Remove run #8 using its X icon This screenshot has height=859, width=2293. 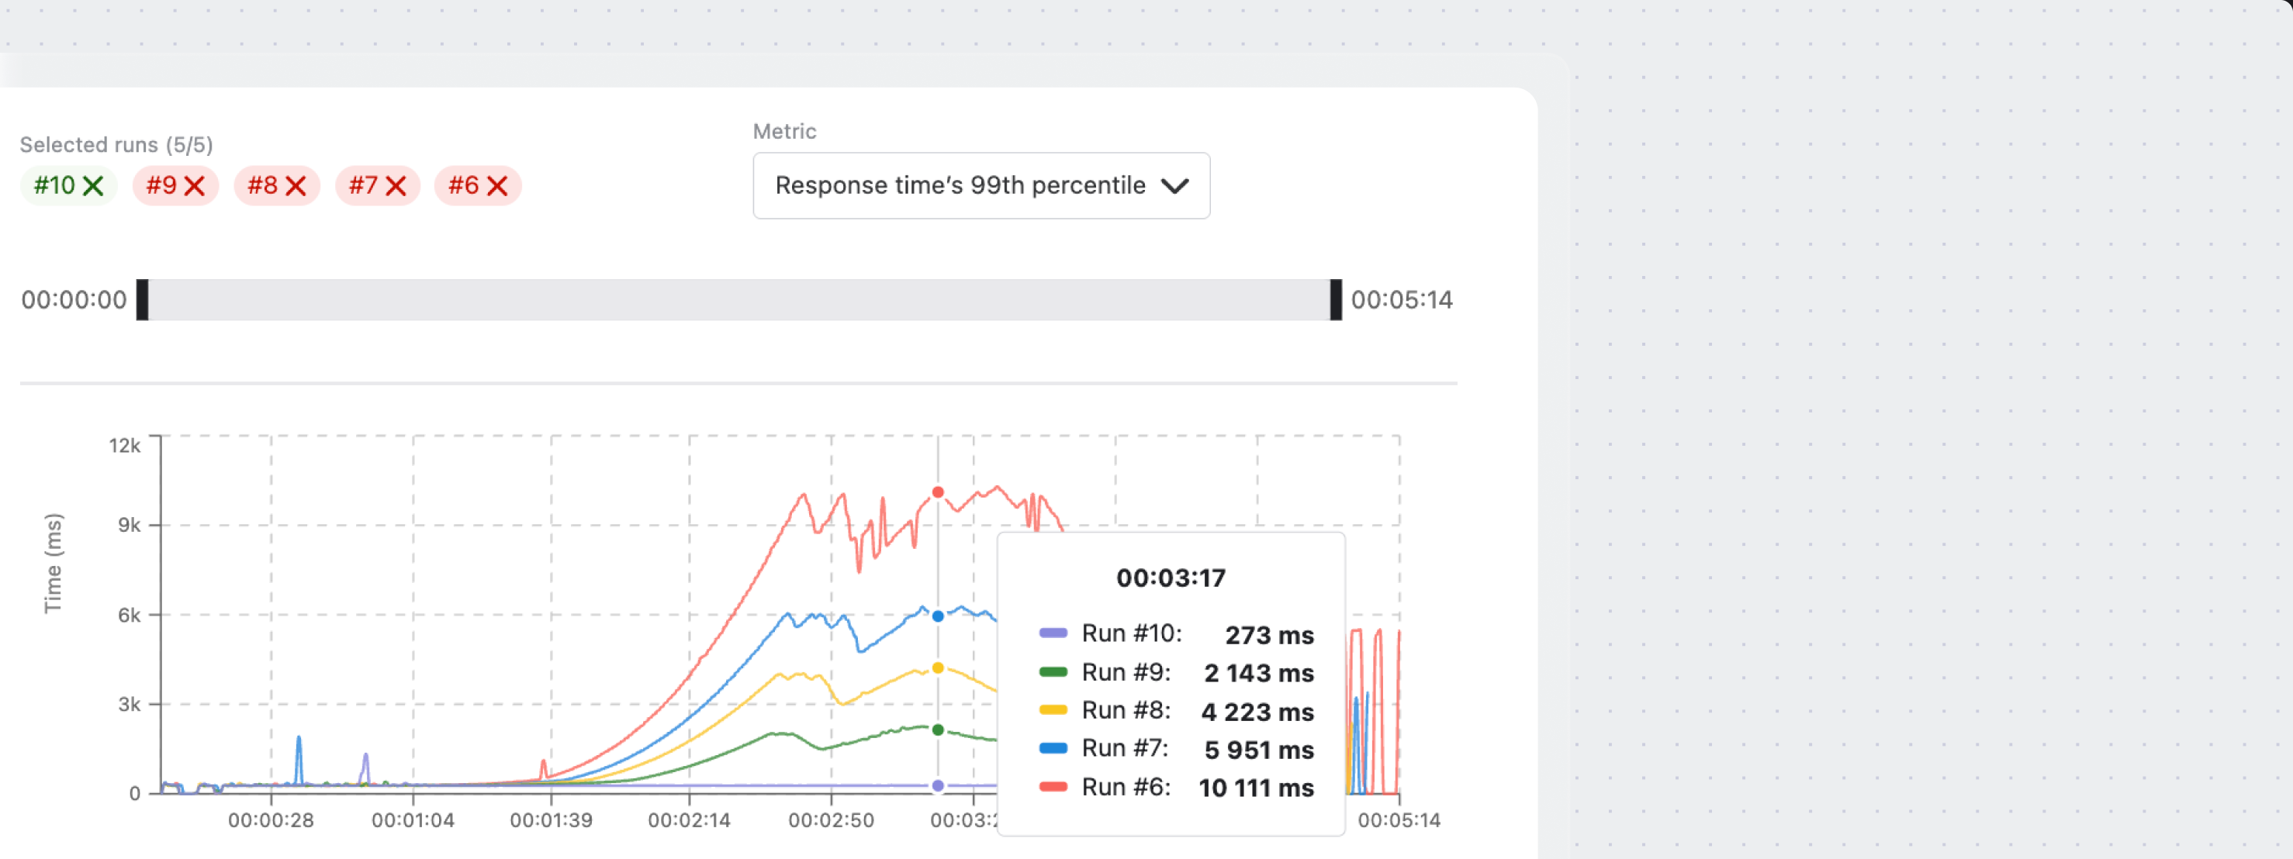296,186
